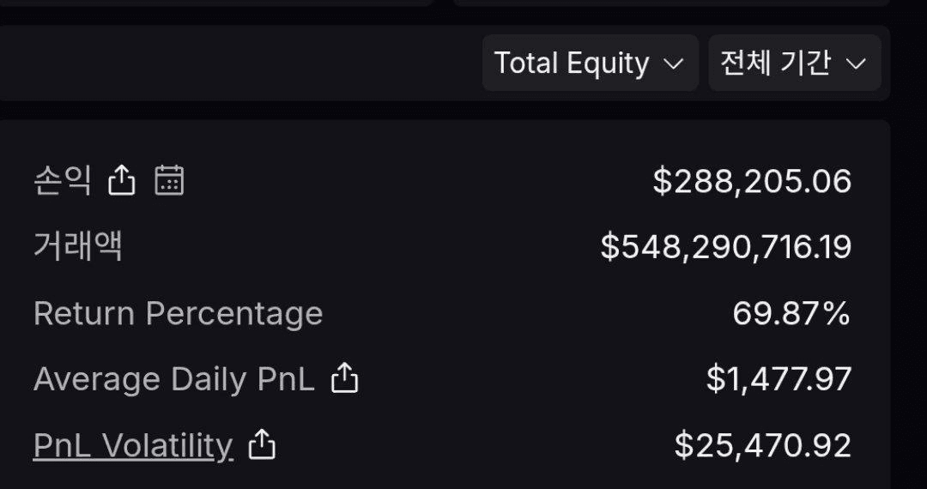
Task: Click the chevron arrow beside 전체 기간
Action: (x=856, y=63)
